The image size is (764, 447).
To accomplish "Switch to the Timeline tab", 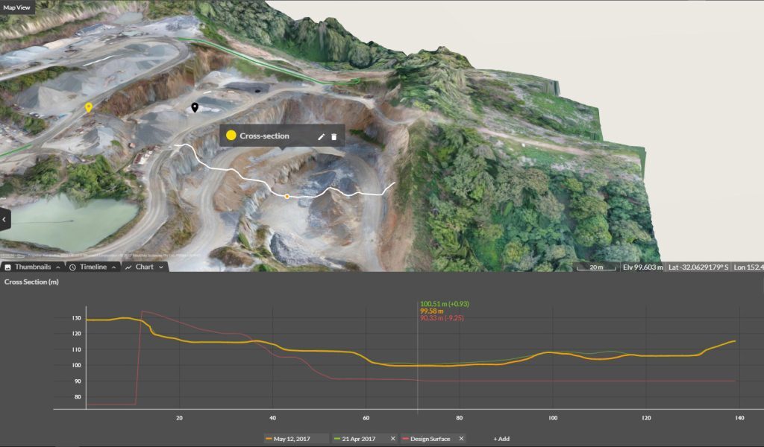I will tap(94, 267).
